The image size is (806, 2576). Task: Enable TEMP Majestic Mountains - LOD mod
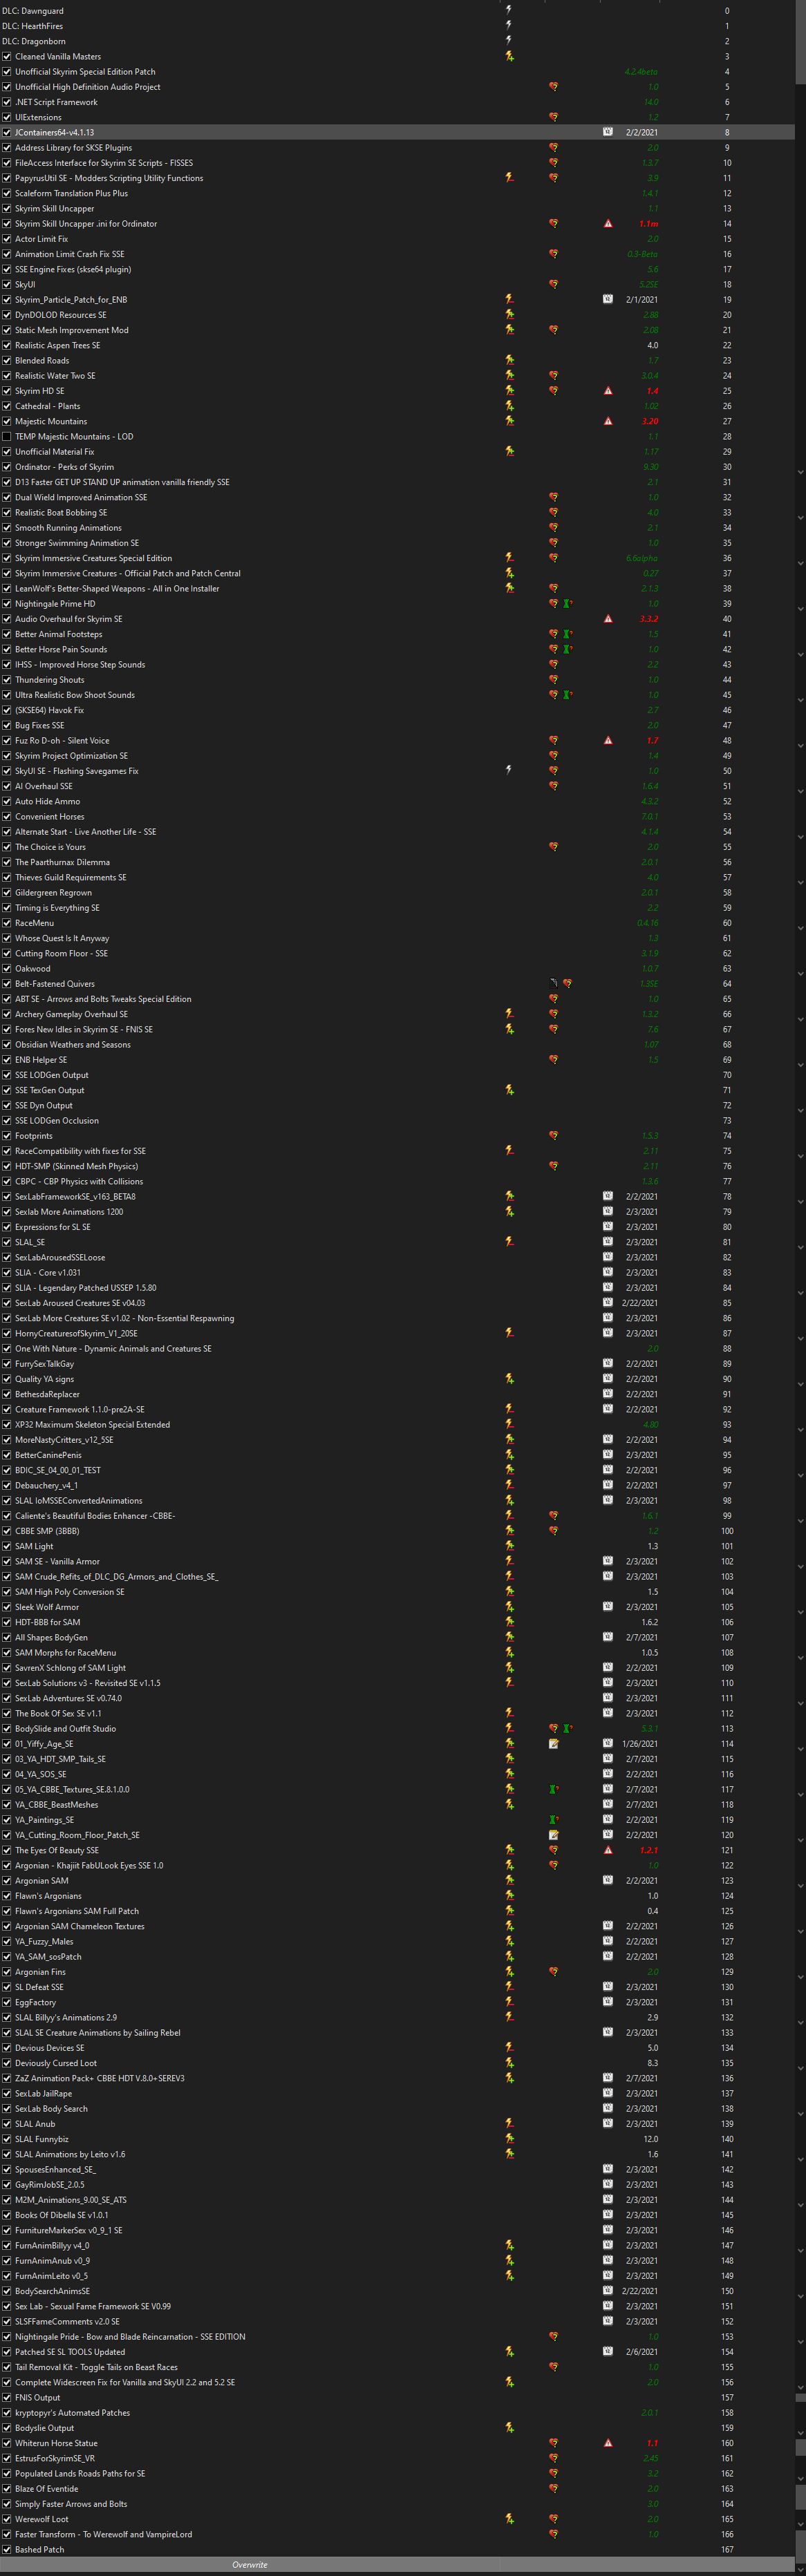pos(7,436)
